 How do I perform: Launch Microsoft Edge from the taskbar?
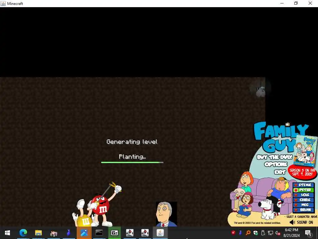point(23,233)
